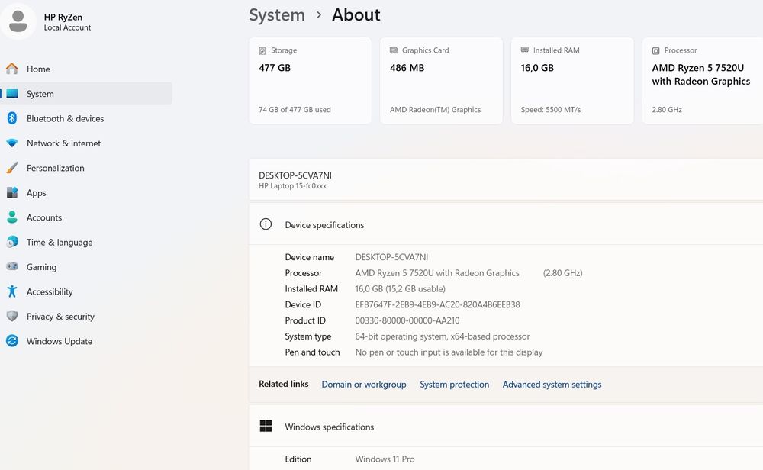
Task: Open Advanced system settings link
Action: [x=552, y=385]
